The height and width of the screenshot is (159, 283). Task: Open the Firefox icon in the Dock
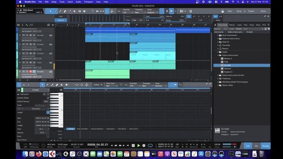coord(38,154)
